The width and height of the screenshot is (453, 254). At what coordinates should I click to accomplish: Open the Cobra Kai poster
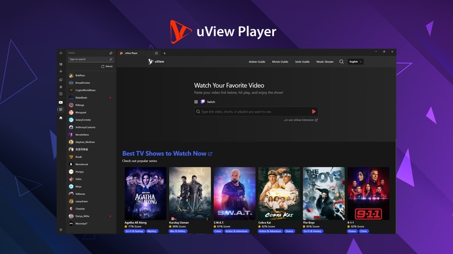pos(279,194)
